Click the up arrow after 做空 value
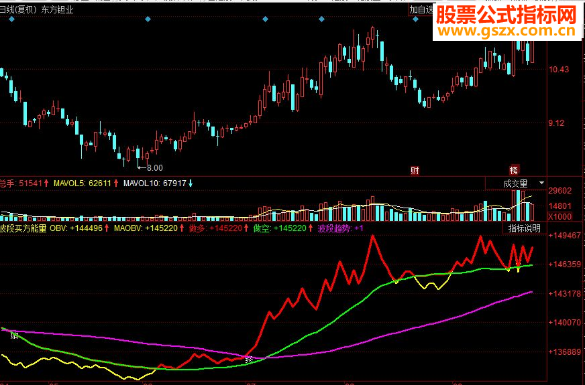 pos(311,228)
